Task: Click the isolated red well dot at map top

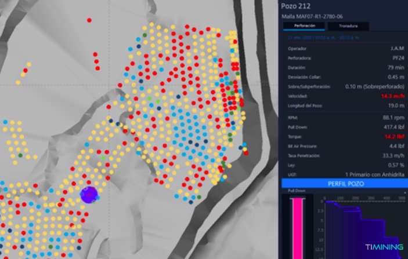Action: click(x=89, y=20)
